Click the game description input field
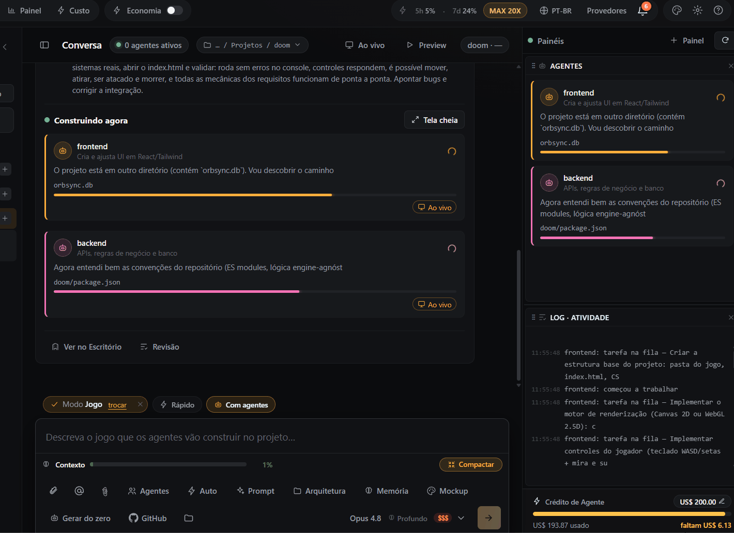This screenshot has height=533, width=734. pos(272,437)
